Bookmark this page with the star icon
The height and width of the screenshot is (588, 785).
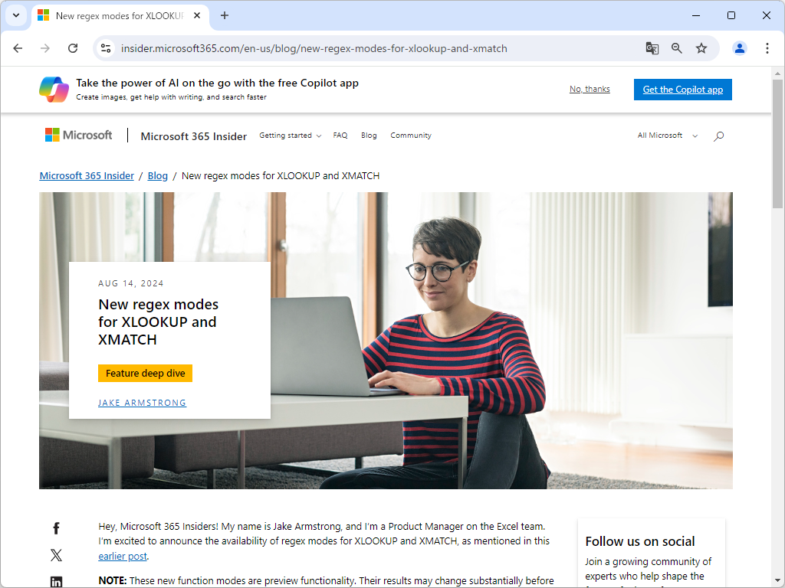click(701, 48)
